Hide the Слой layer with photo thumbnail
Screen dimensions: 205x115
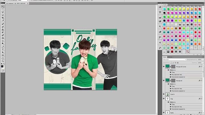pos(164,94)
